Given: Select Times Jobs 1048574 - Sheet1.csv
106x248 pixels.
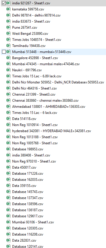Looking at the screenshot, I should pos(36,40).
